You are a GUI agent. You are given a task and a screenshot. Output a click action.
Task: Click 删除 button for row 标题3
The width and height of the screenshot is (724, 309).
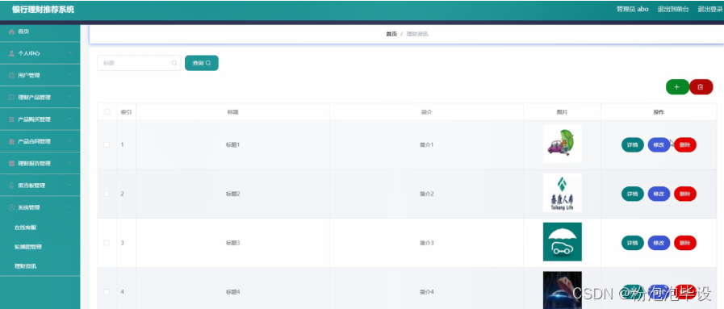[x=685, y=243]
